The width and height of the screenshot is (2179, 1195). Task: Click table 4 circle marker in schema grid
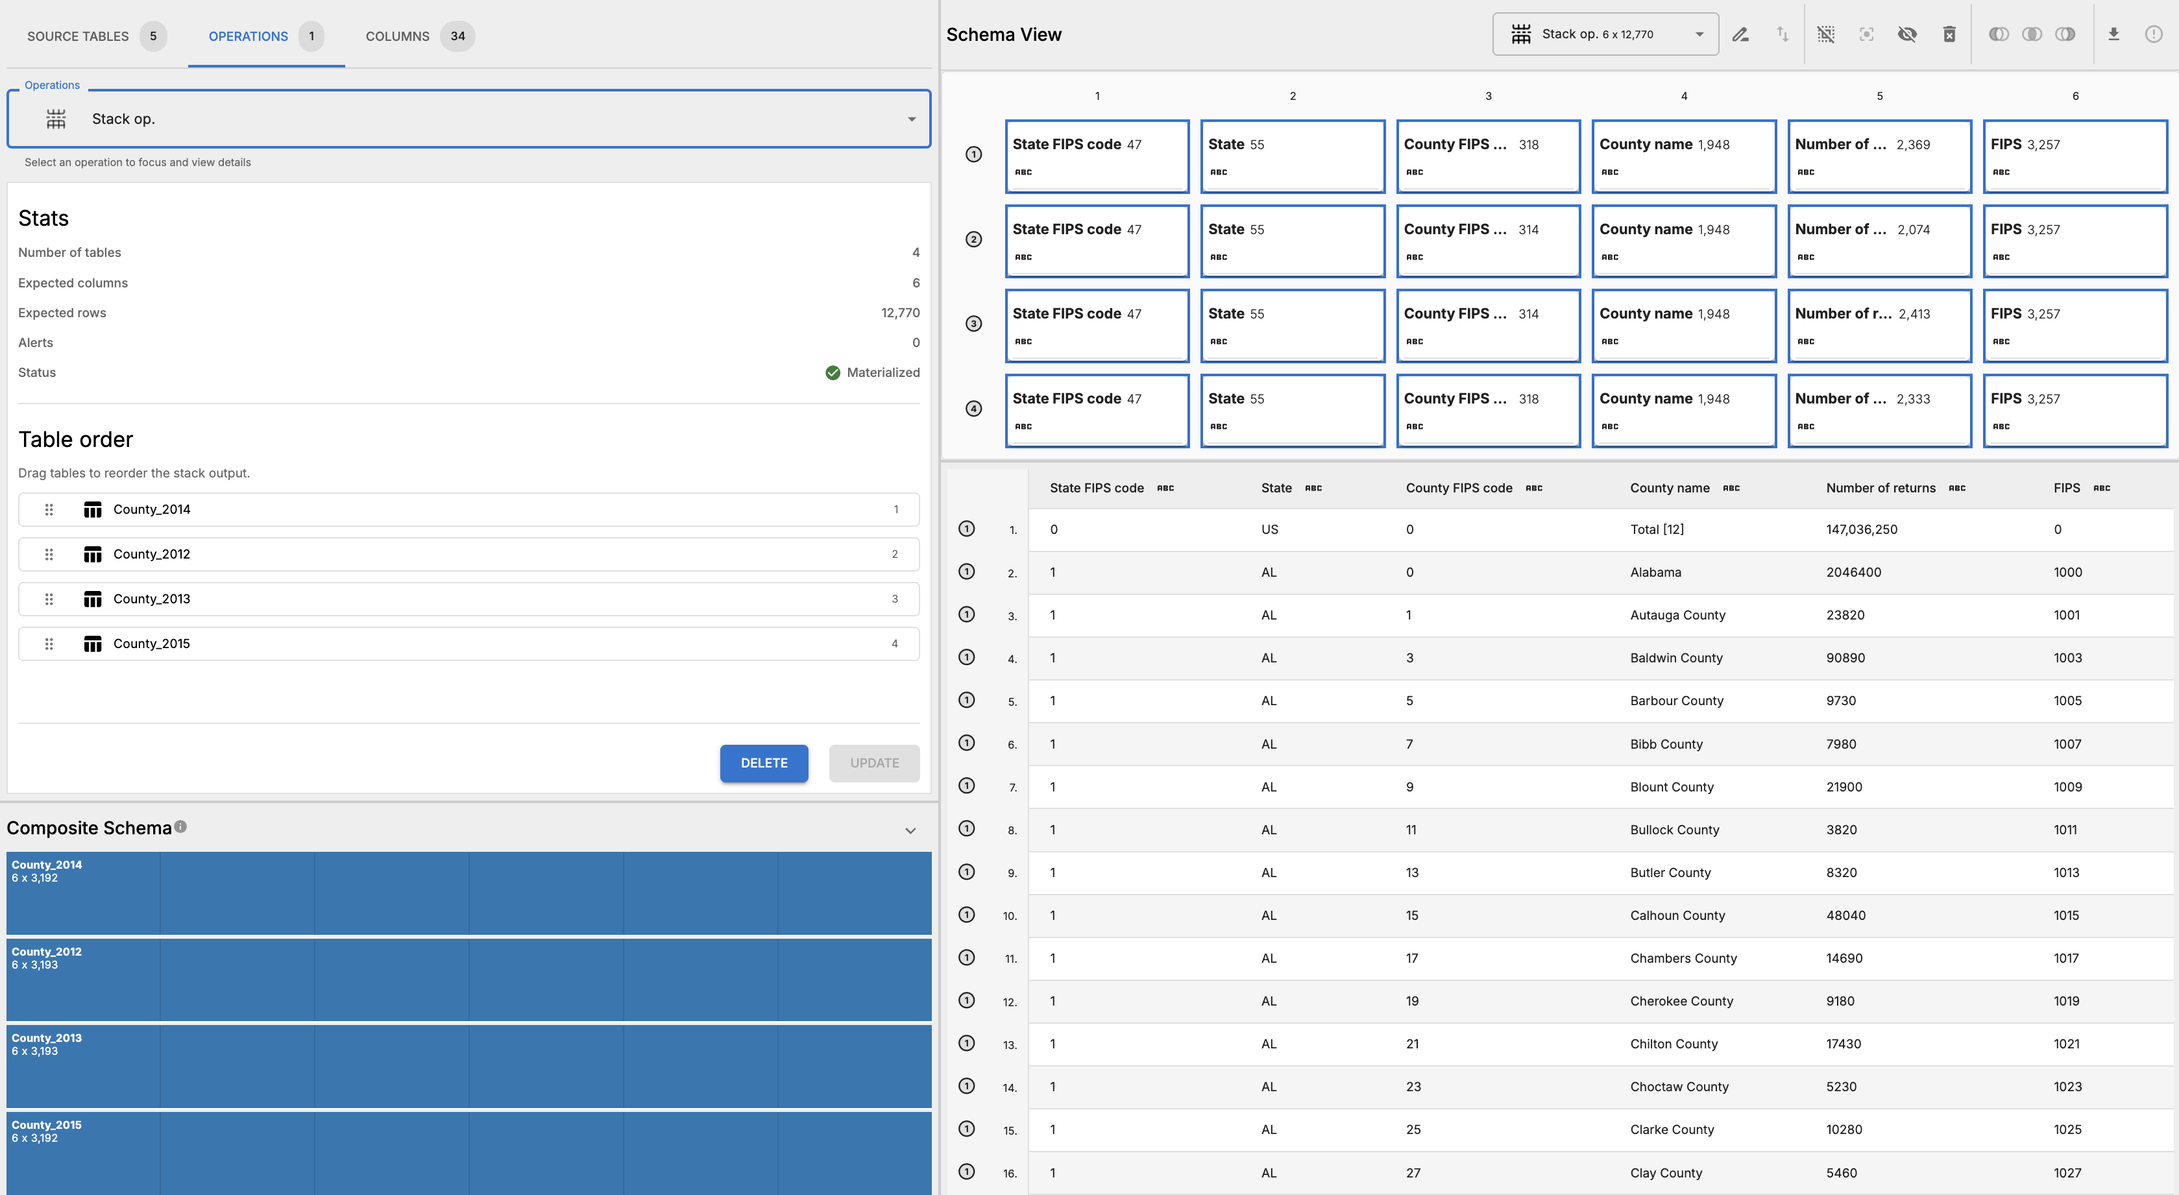[x=973, y=409]
